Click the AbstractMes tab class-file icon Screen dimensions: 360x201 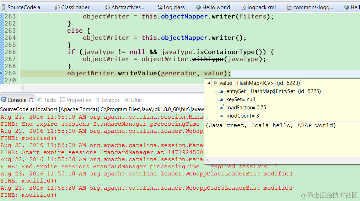click(107, 7)
